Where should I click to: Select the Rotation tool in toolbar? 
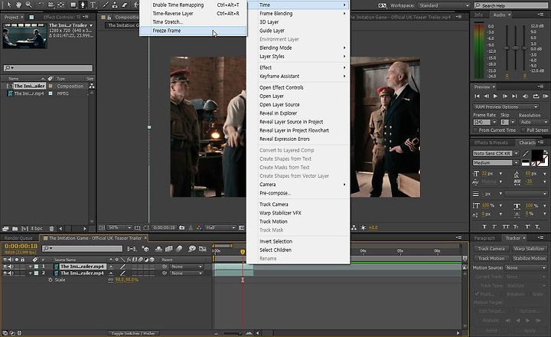coord(41,5)
